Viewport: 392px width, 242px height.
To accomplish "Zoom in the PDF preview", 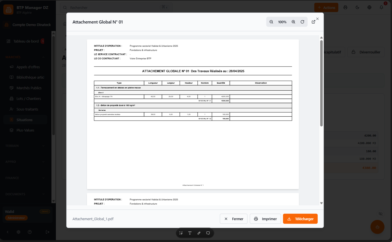I will pyautogui.click(x=293, y=22).
